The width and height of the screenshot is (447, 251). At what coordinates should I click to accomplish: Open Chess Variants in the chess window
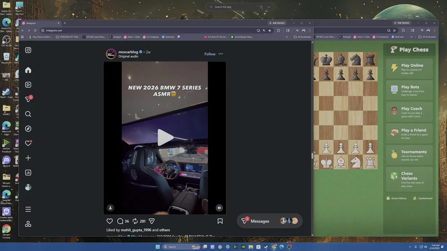(409, 179)
